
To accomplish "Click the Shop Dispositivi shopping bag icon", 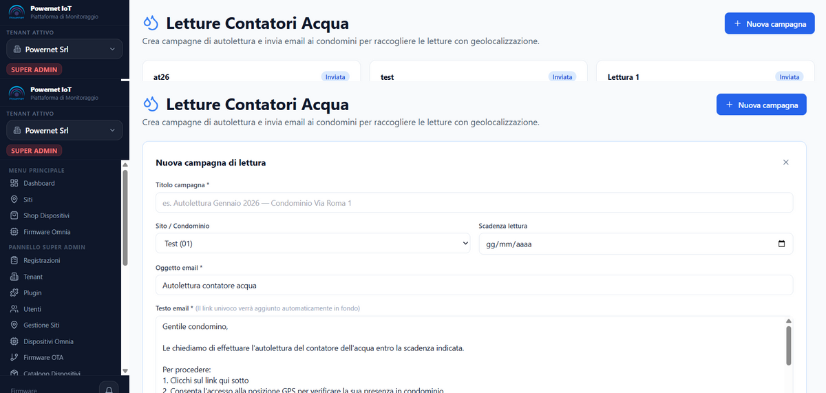I will (14, 215).
